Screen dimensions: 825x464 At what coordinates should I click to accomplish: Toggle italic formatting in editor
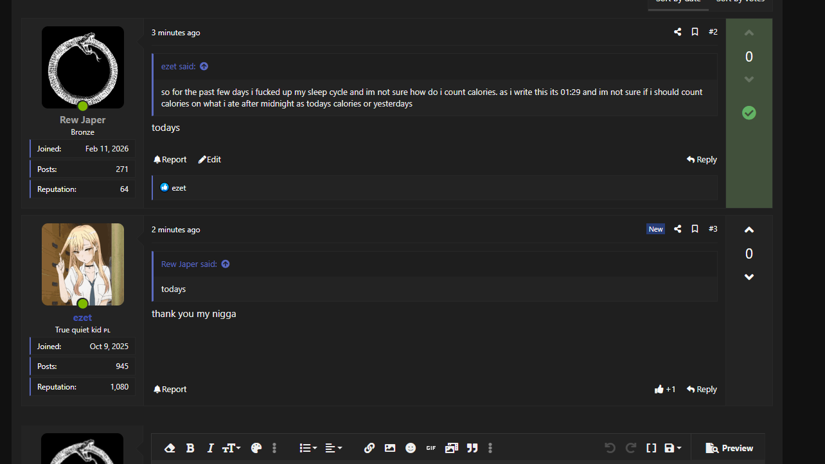click(210, 448)
